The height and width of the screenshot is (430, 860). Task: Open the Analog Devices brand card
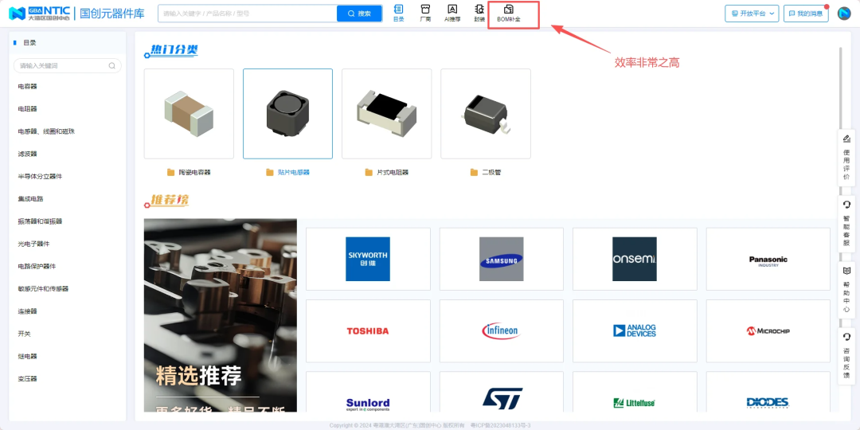point(635,330)
